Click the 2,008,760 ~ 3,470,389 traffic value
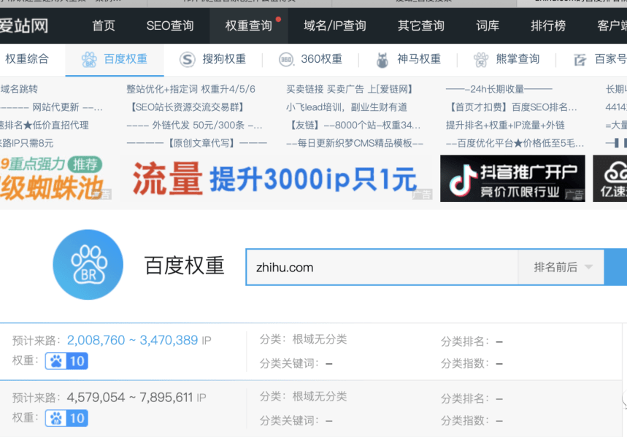The width and height of the screenshot is (627, 437). coord(132,340)
